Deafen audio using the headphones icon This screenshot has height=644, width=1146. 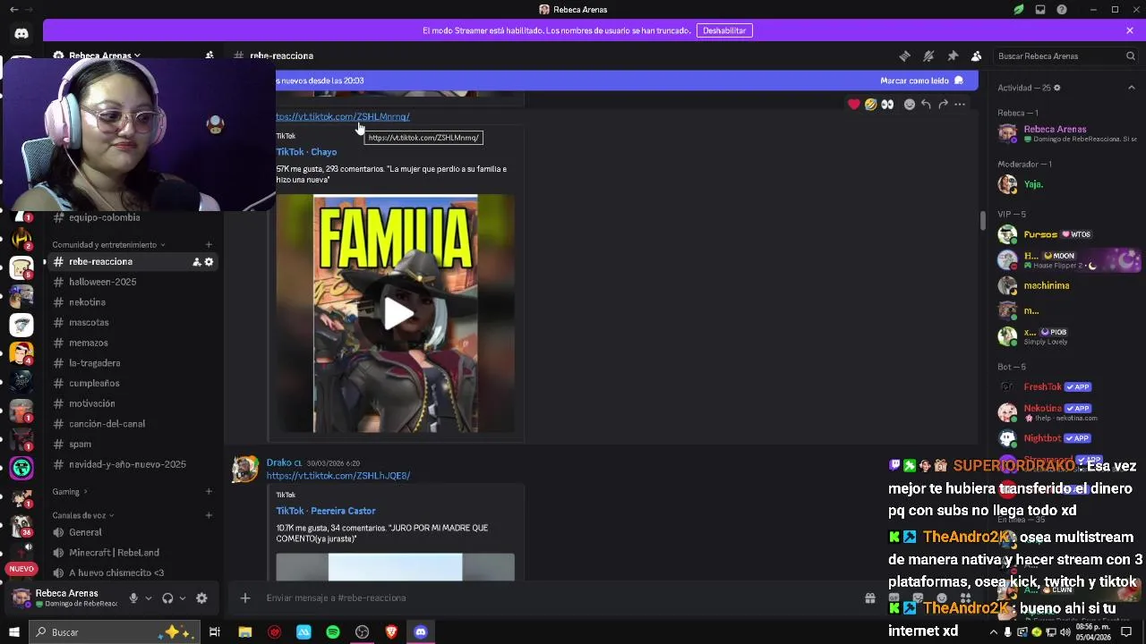point(167,598)
